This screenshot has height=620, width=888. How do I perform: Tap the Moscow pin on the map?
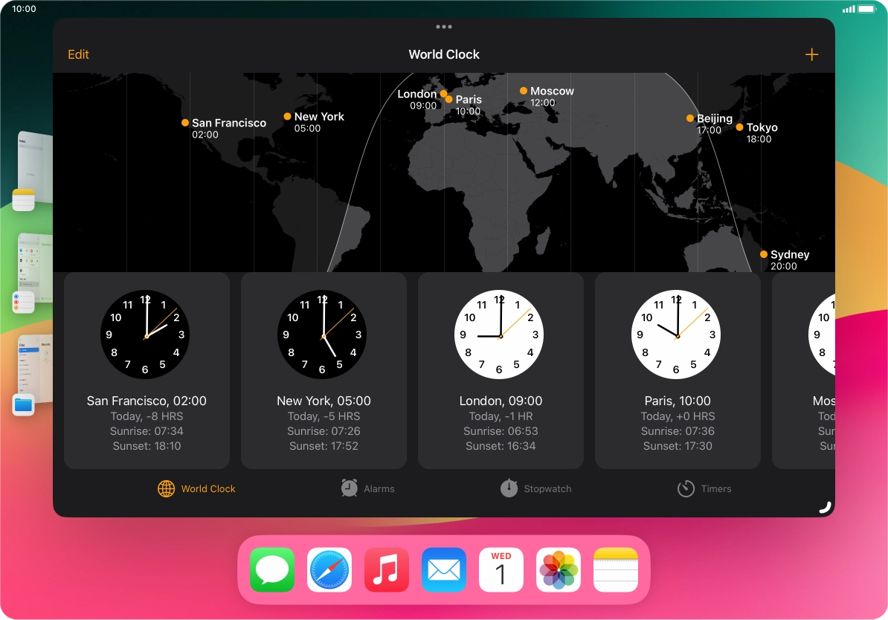(523, 91)
